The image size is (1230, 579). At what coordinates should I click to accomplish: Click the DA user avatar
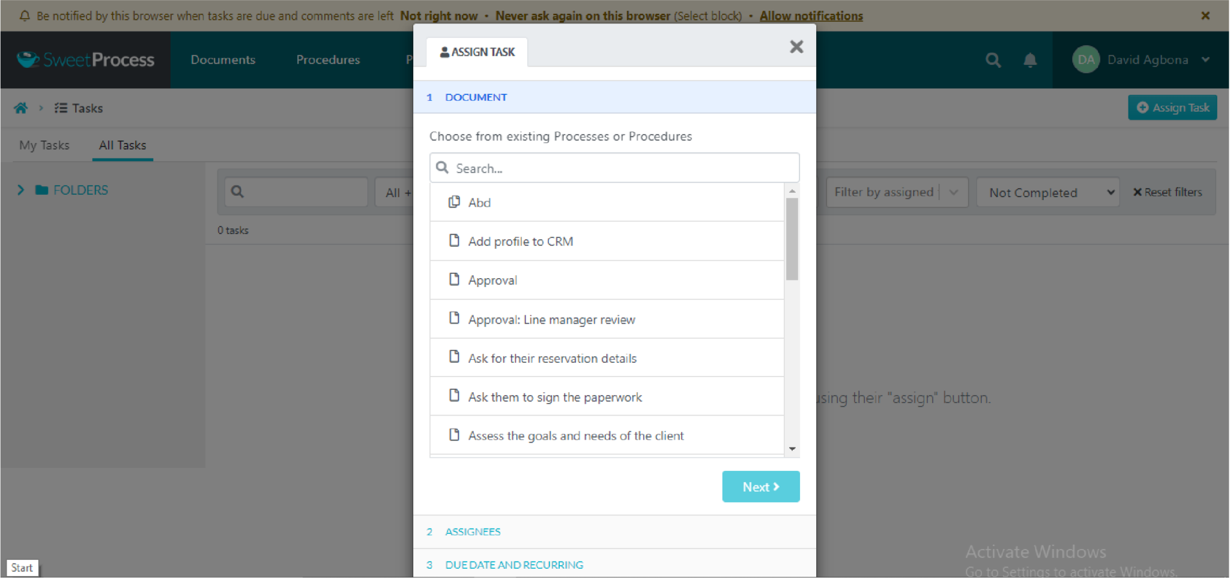[1086, 59]
